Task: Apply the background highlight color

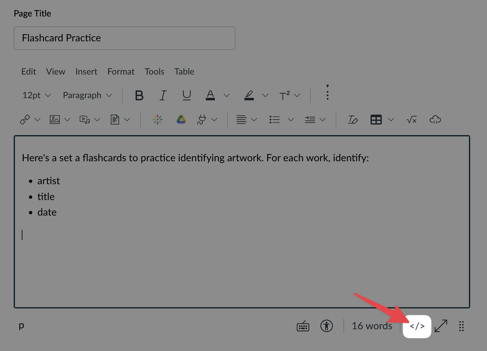Action: [x=249, y=95]
